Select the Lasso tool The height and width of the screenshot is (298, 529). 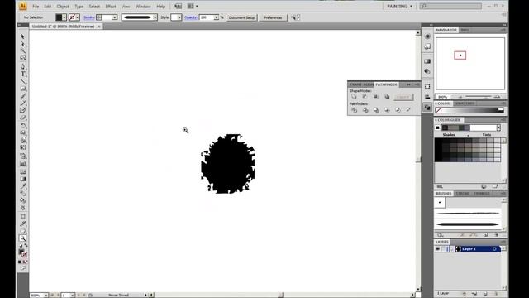22,59
